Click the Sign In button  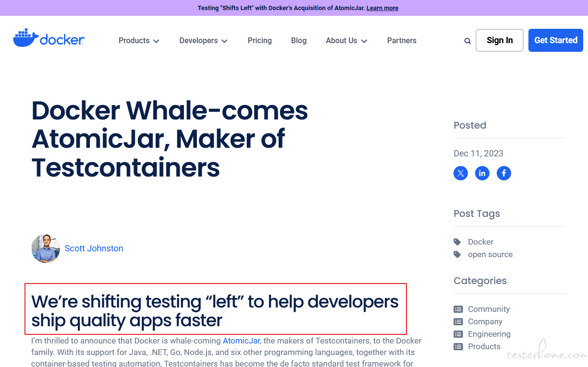click(500, 40)
